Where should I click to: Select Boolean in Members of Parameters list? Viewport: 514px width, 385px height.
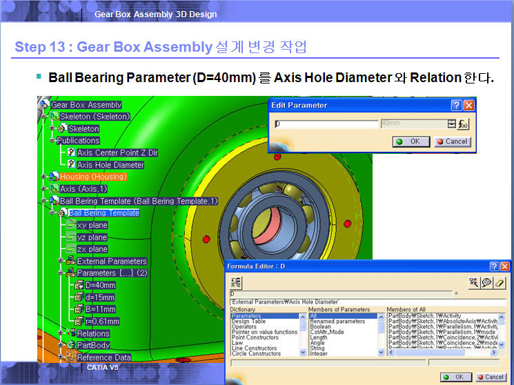(x=319, y=327)
